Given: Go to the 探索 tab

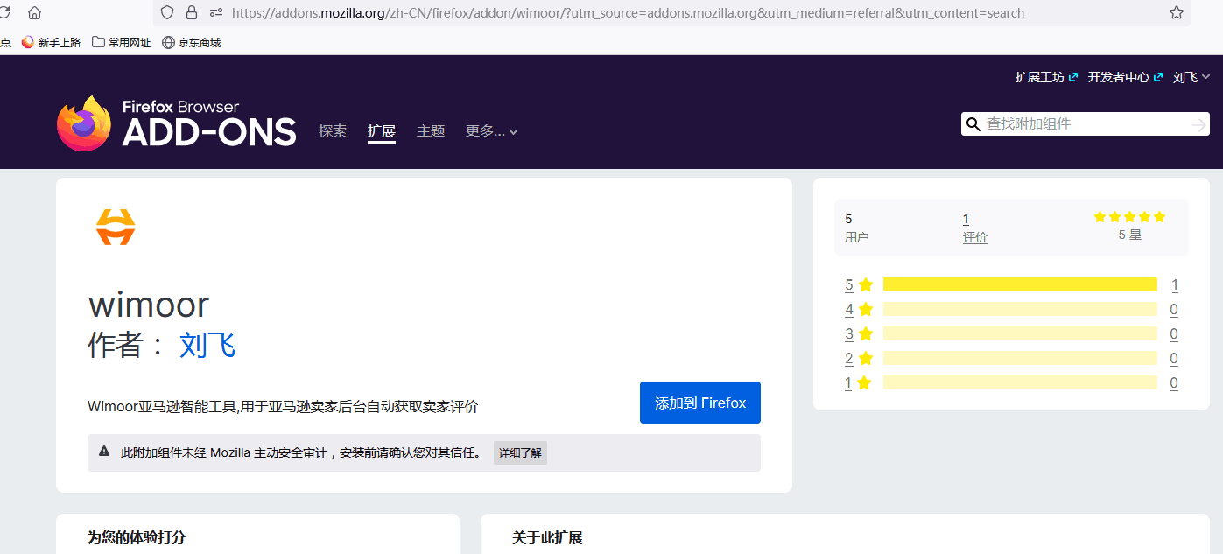Looking at the screenshot, I should point(333,131).
